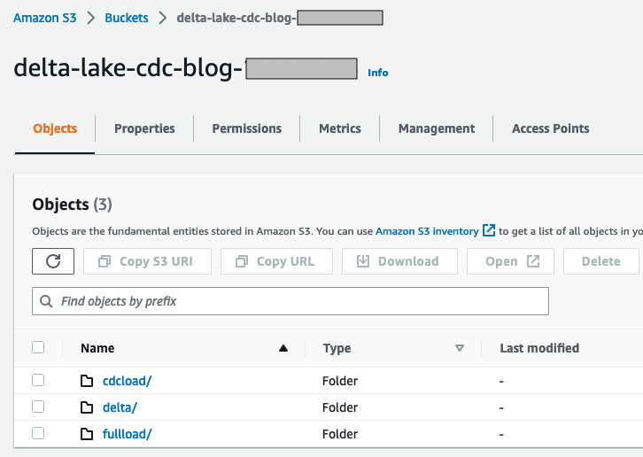Viewport: 643px width, 457px height.
Task: Open the delta/ folder link
Action: [120, 408]
